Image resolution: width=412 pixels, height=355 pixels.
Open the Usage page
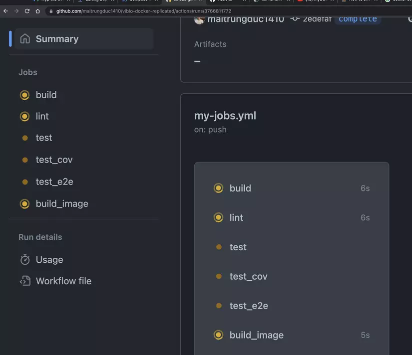coord(49,259)
